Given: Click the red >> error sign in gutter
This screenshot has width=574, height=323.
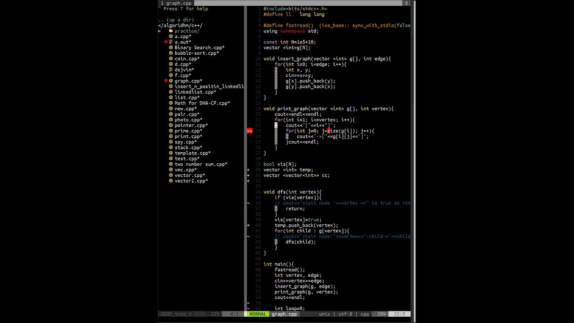Looking at the screenshot, I should 249,131.
